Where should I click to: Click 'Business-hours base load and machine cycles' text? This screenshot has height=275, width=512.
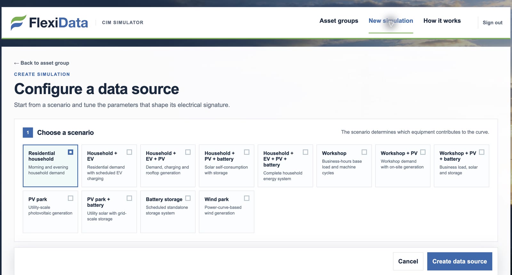point(342,167)
